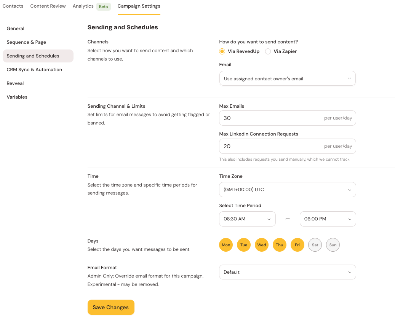Open the Content Review tab
The width and height of the screenshot is (395, 332).
[x=48, y=6]
